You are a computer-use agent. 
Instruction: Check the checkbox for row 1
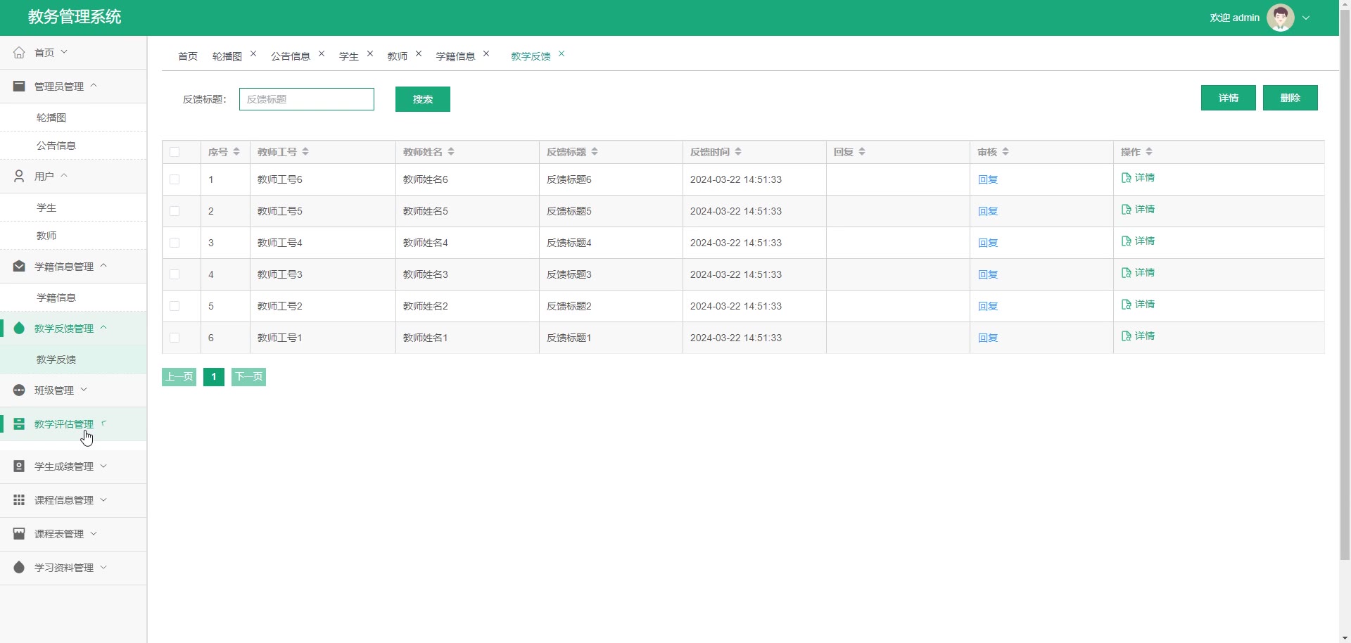coord(175,179)
